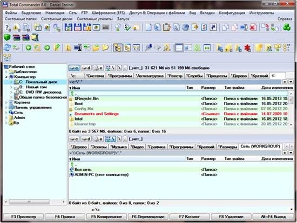Click the green pencil edit icon
Image resolution: width=297 pixels, height=223 pixels.
[x=57, y=47]
